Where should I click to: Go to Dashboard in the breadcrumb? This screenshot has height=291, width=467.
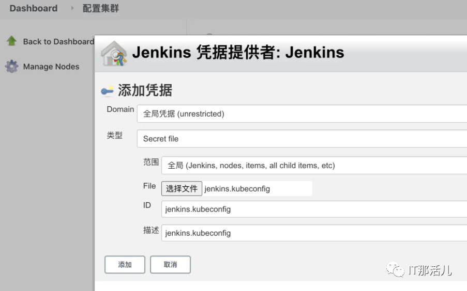(34, 8)
